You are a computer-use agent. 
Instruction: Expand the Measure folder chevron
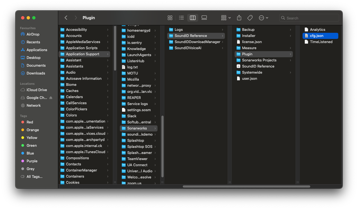(x=290, y=48)
